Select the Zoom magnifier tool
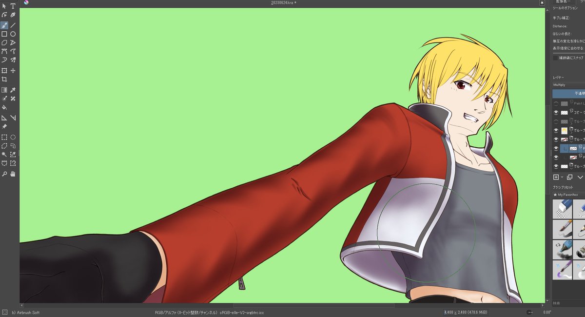Viewport: 585px width, 317px height. pos(4,174)
